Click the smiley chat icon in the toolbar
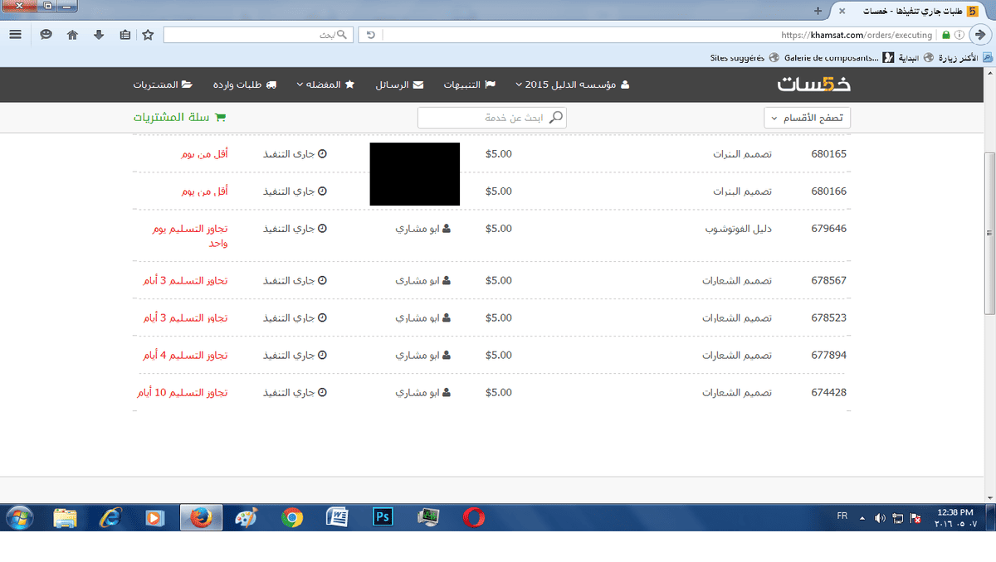The height and width of the screenshot is (562, 996). pyautogui.click(x=47, y=35)
